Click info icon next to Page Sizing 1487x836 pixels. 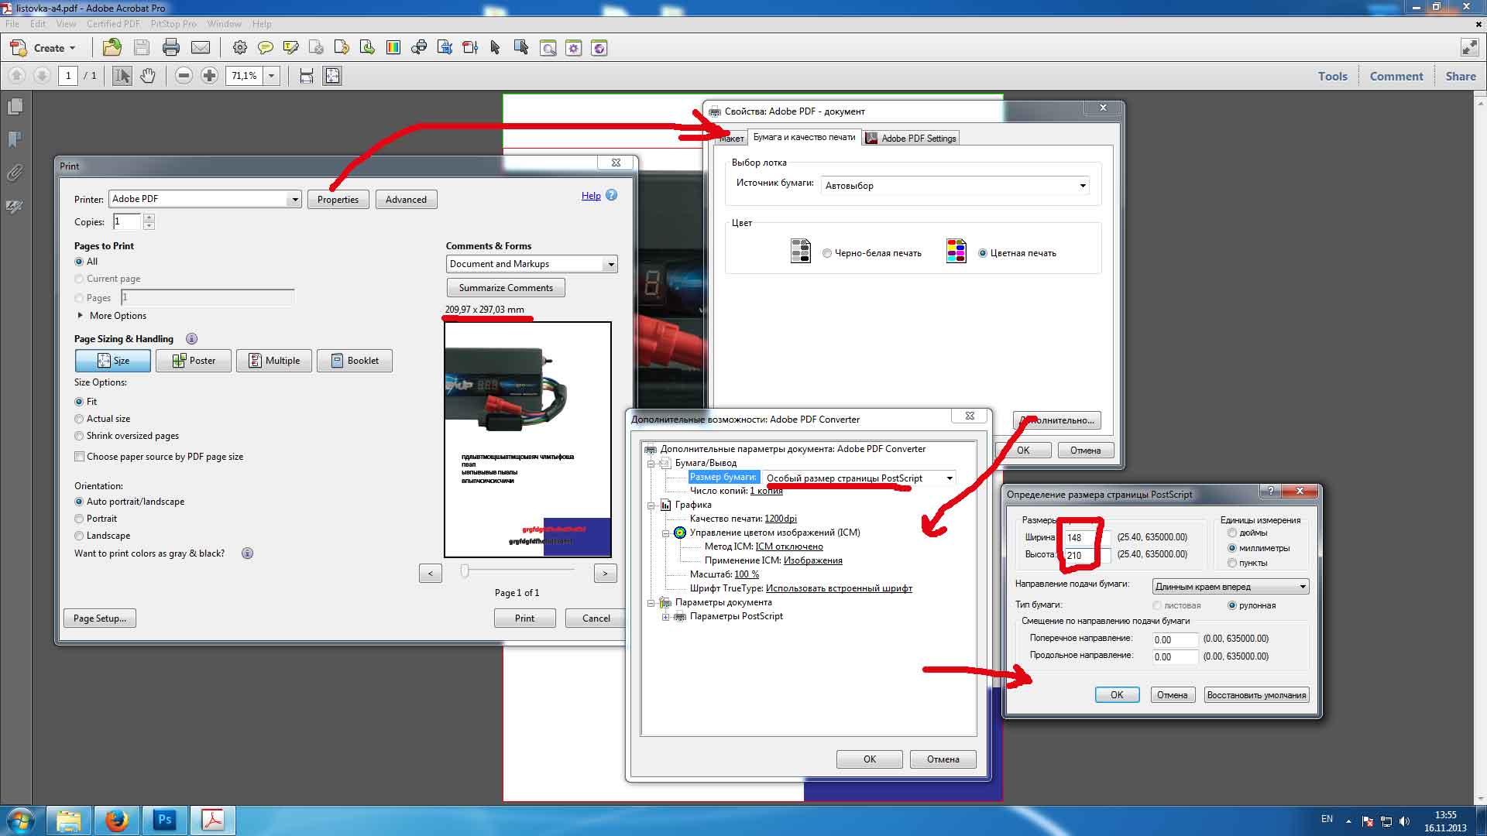pyautogui.click(x=191, y=338)
